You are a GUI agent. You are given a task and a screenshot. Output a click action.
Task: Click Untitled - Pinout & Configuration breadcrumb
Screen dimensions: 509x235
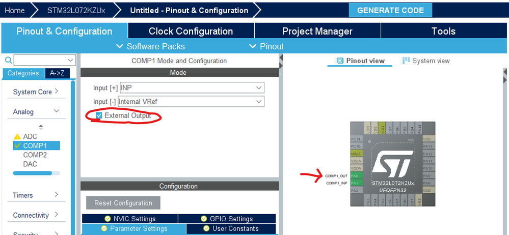189,10
